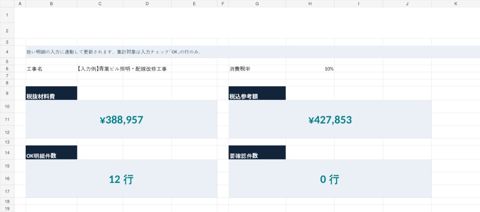Select row header 9

pos(7,93)
